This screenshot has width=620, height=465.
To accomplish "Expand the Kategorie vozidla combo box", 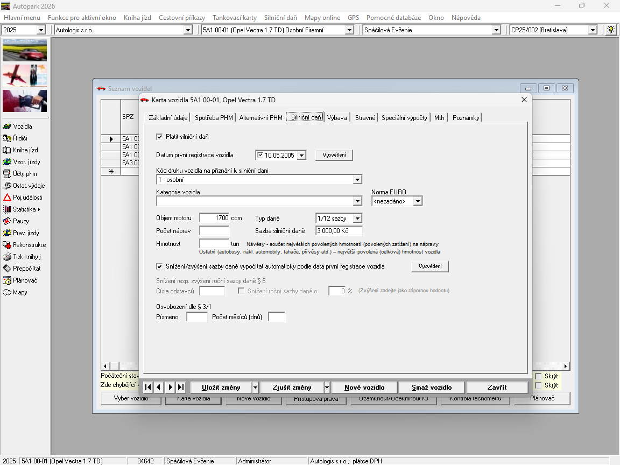I will pyautogui.click(x=357, y=201).
